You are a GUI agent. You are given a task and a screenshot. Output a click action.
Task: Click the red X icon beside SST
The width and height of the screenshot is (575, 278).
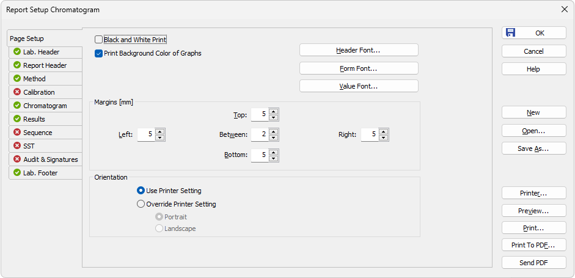click(16, 146)
